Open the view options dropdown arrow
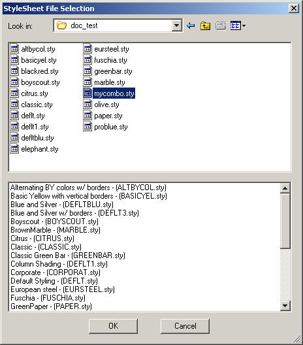Viewport: 303px width, 345px height. [244, 25]
